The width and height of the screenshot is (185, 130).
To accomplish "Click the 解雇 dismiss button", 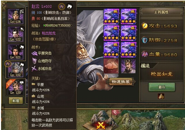I will [16, 101].
